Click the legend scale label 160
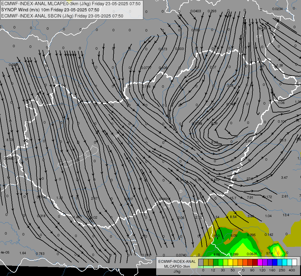301x276 pixels. tap(272, 270)
